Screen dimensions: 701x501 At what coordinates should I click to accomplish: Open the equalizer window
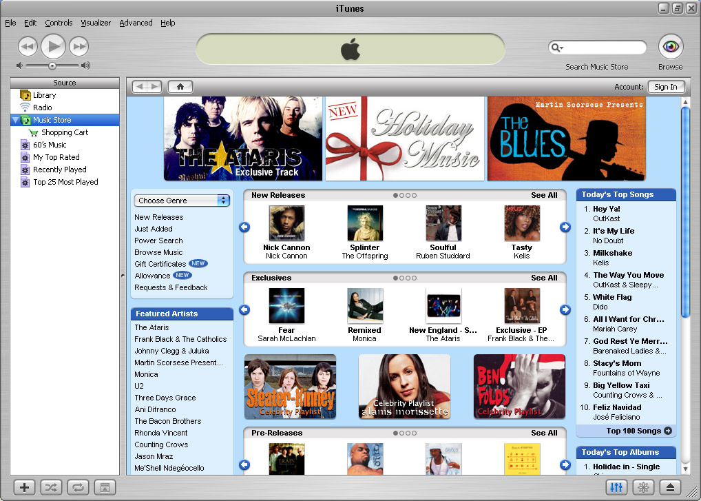[616, 487]
